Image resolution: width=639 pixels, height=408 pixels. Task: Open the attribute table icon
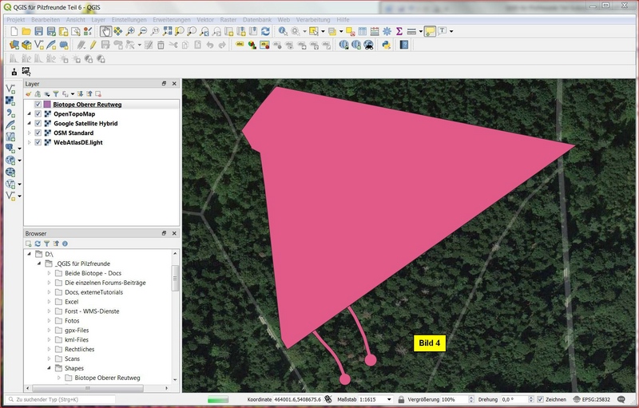pyautogui.click(x=362, y=31)
